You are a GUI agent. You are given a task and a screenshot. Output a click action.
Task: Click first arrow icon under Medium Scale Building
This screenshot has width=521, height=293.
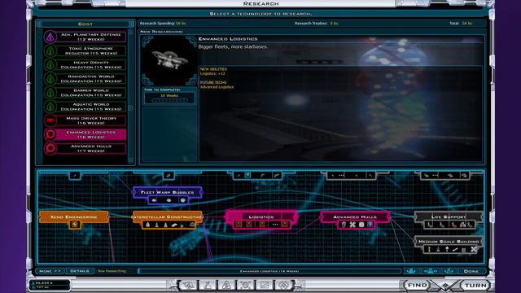click(x=429, y=249)
